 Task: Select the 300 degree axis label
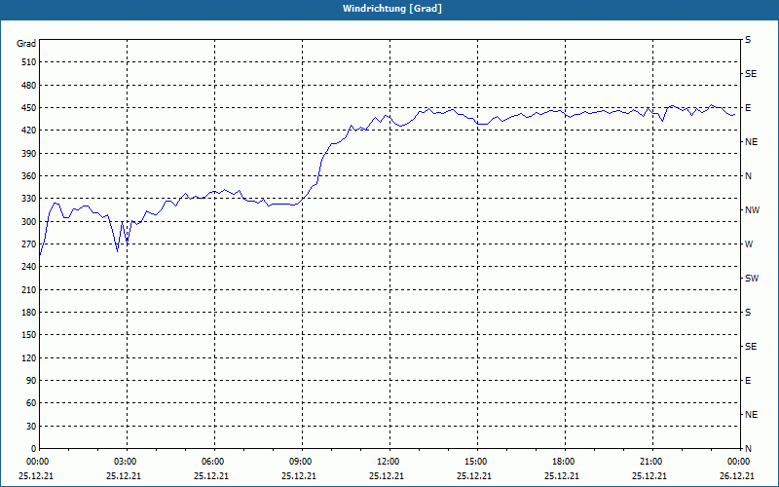(x=29, y=222)
